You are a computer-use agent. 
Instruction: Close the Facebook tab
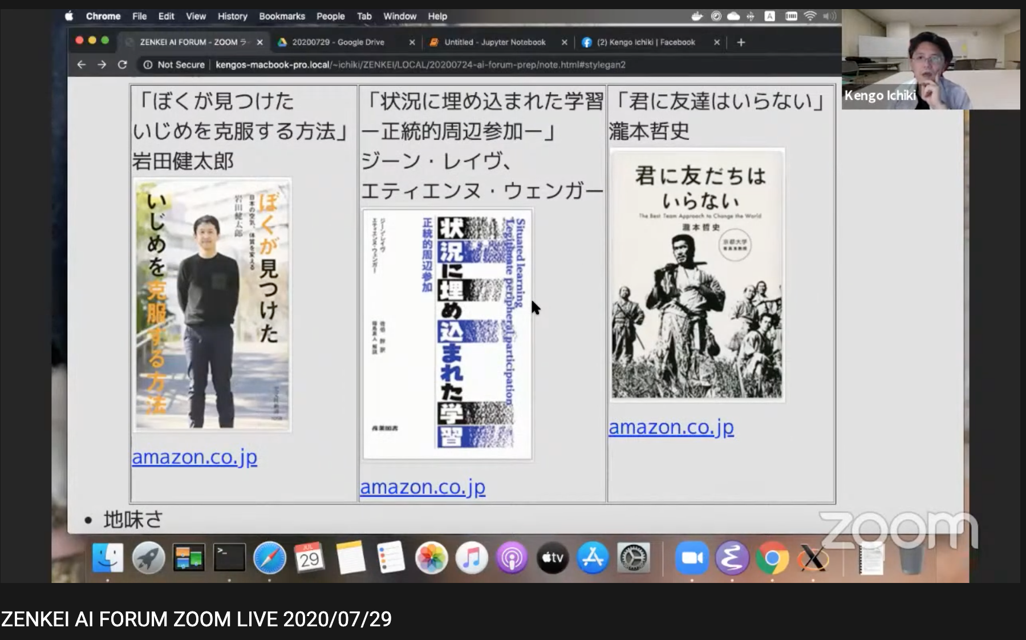[x=717, y=42]
